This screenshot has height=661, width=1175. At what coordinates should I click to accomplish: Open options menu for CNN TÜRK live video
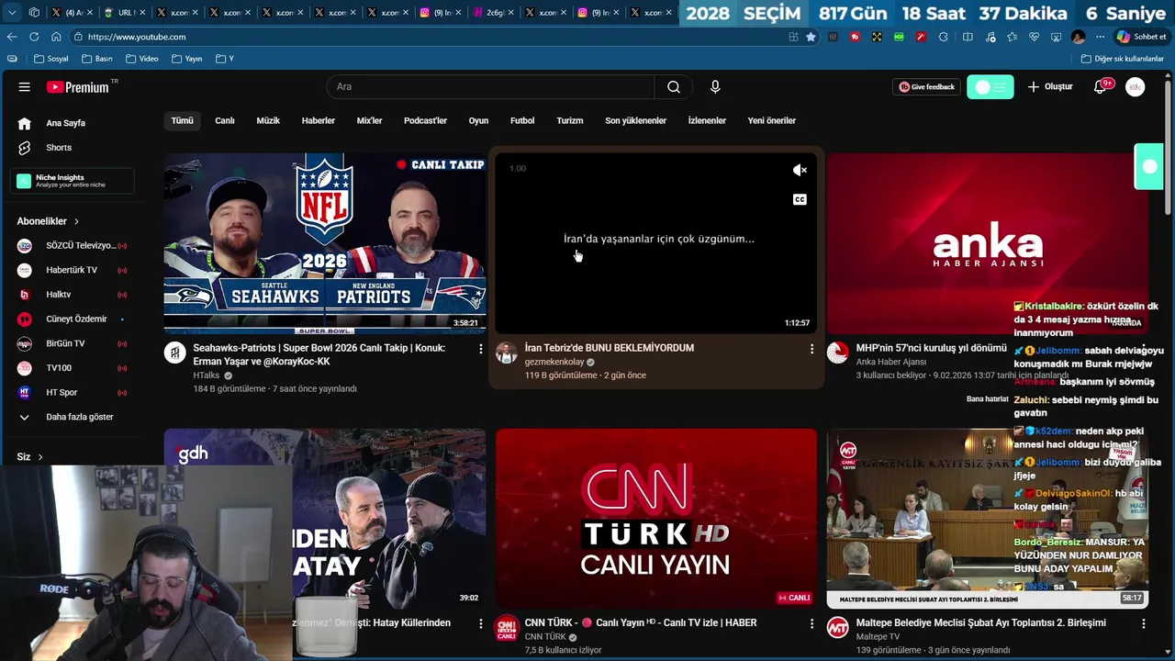(811, 623)
